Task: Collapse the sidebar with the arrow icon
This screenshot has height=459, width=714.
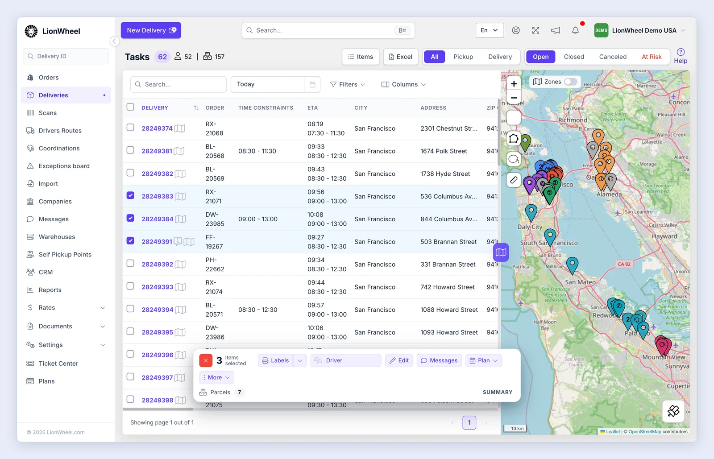Action: click(115, 41)
